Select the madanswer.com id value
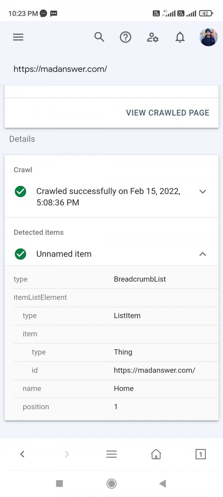The width and height of the screenshot is (223, 497). [154, 370]
